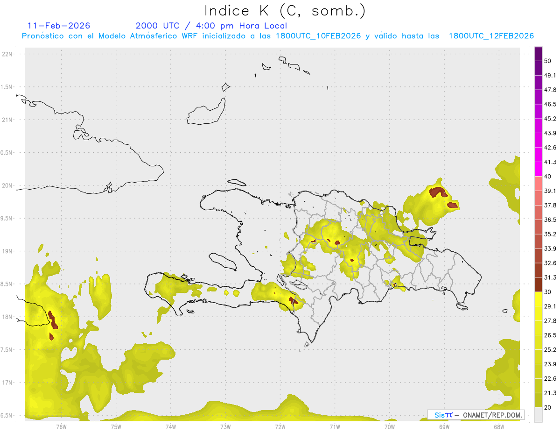Click the colorbar value "30"

pyautogui.click(x=548, y=292)
